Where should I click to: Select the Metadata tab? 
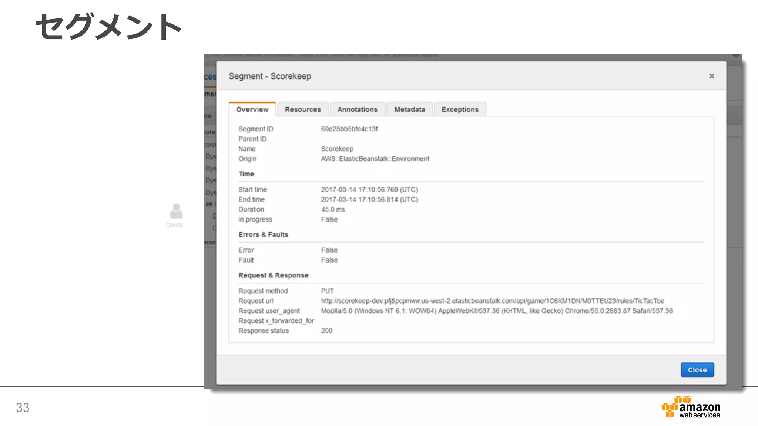(x=409, y=109)
